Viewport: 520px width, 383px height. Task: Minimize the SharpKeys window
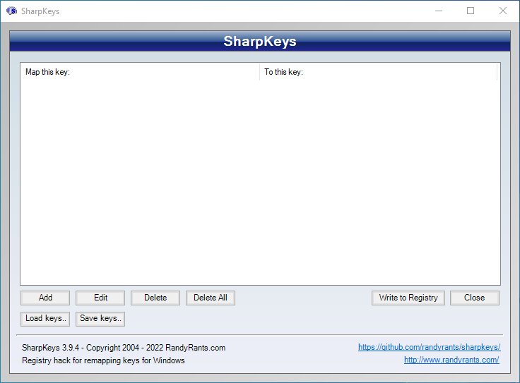[439, 11]
